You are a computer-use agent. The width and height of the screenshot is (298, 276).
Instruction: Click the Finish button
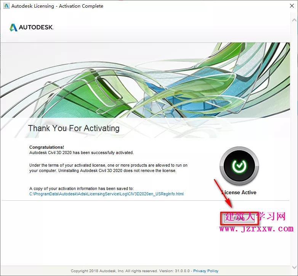tap(239, 218)
